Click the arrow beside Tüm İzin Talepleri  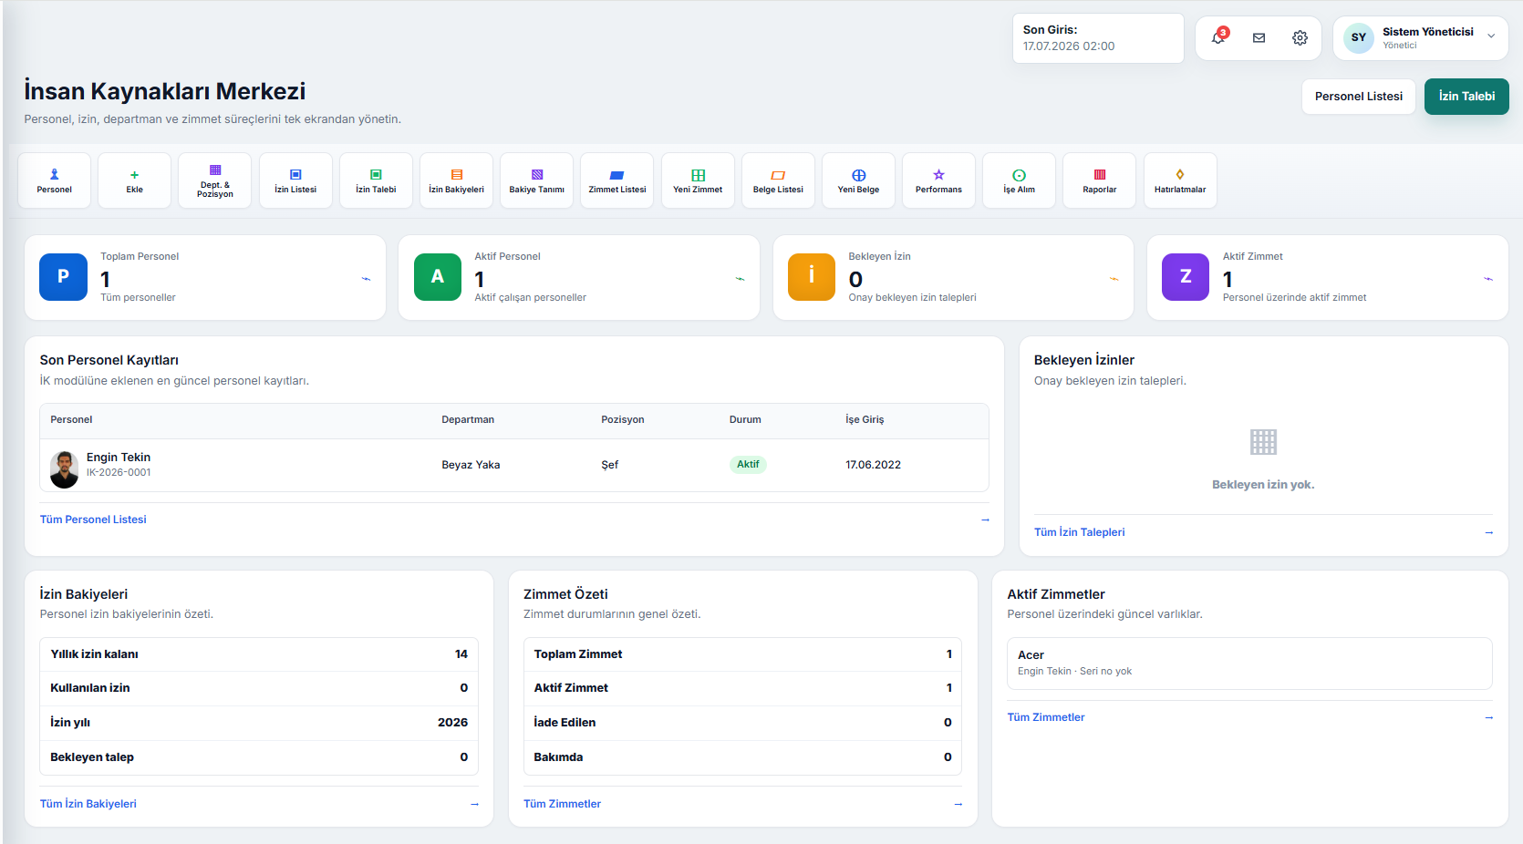pos(1488,532)
